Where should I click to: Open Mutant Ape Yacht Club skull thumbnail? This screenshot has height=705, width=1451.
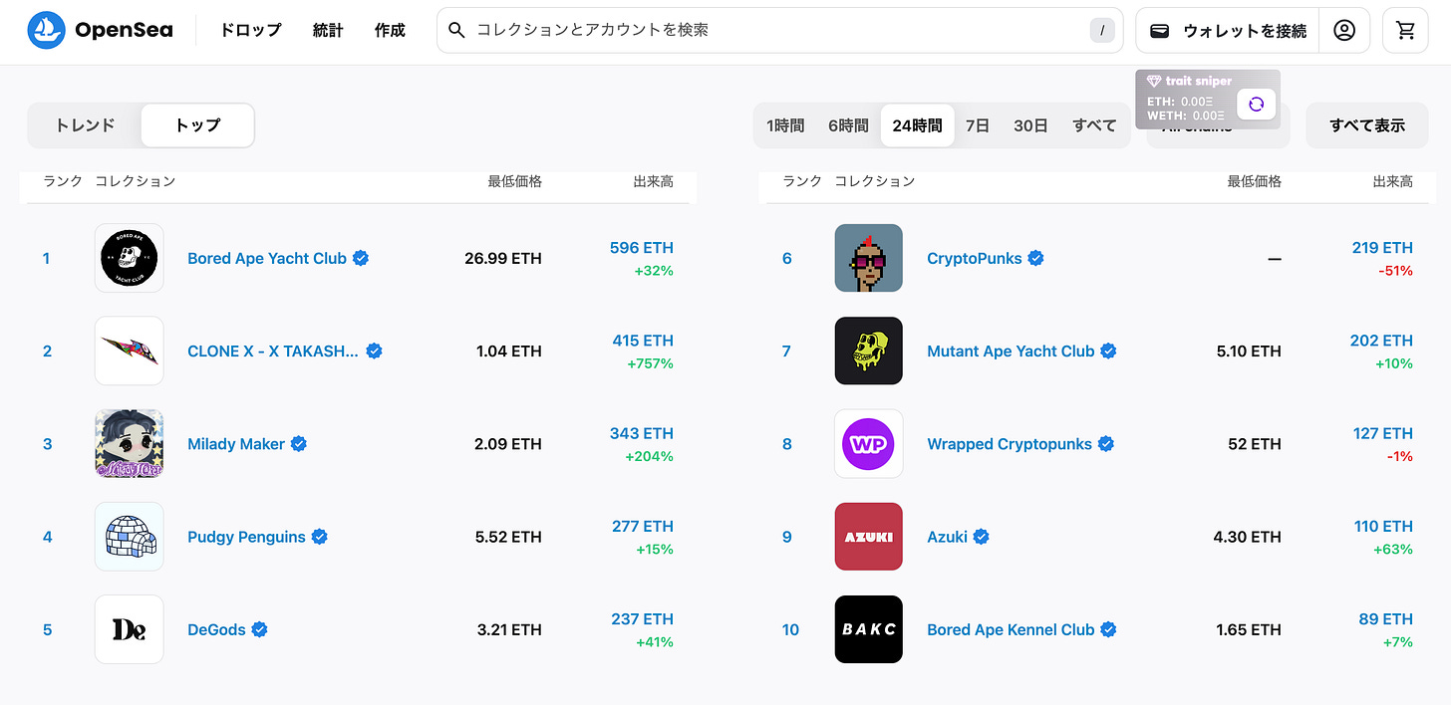(869, 351)
